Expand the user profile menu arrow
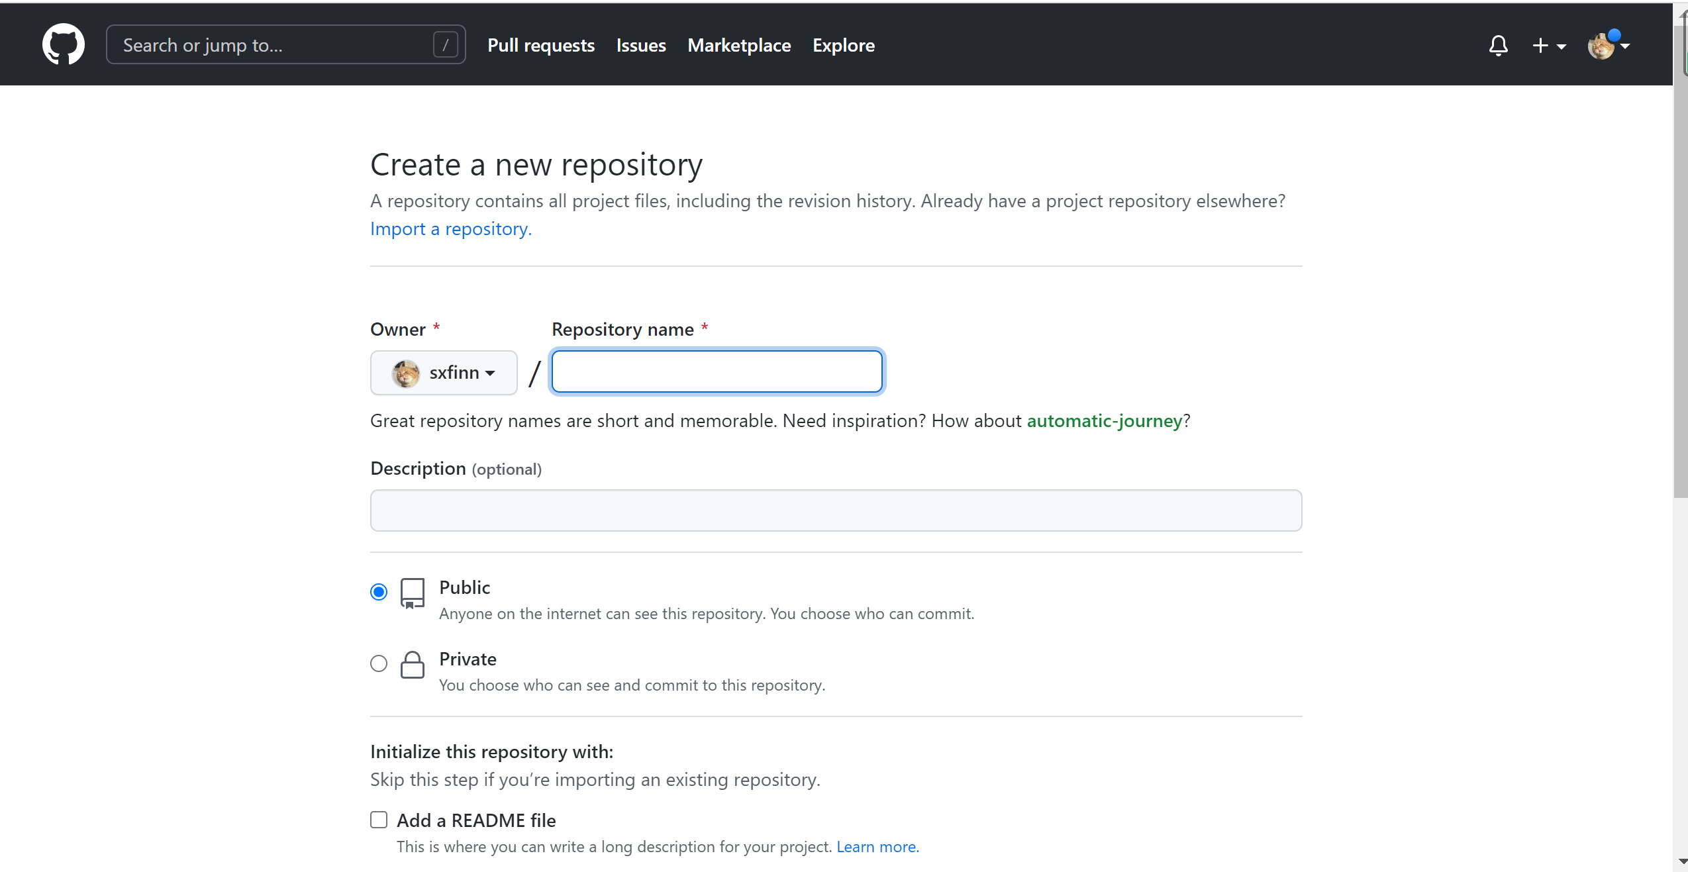The width and height of the screenshot is (1688, 872). coord(1625,46)
